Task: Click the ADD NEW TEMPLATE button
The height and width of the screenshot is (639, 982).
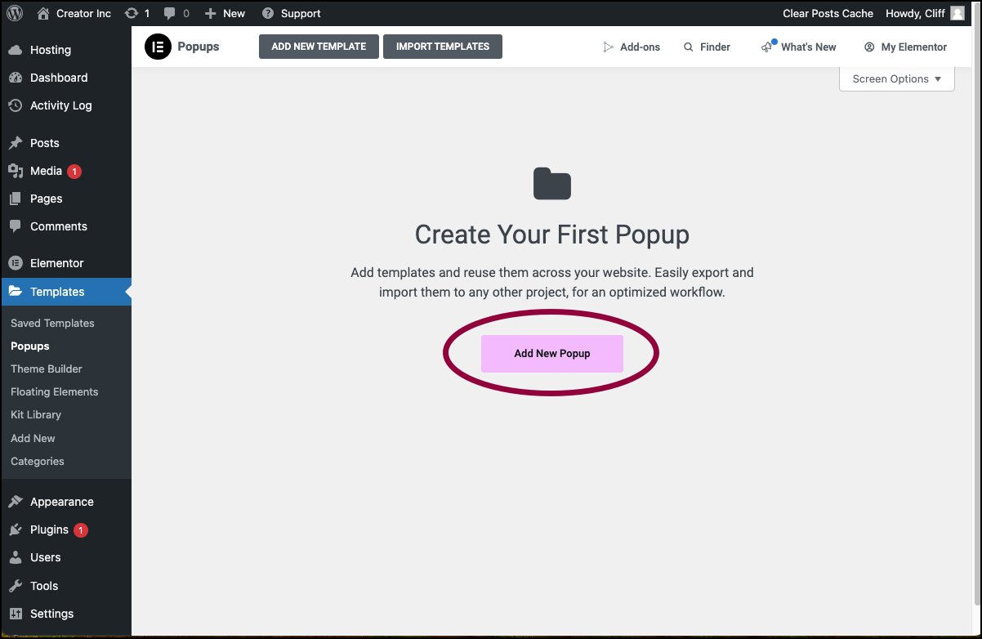Action: (x=319, y=47)
